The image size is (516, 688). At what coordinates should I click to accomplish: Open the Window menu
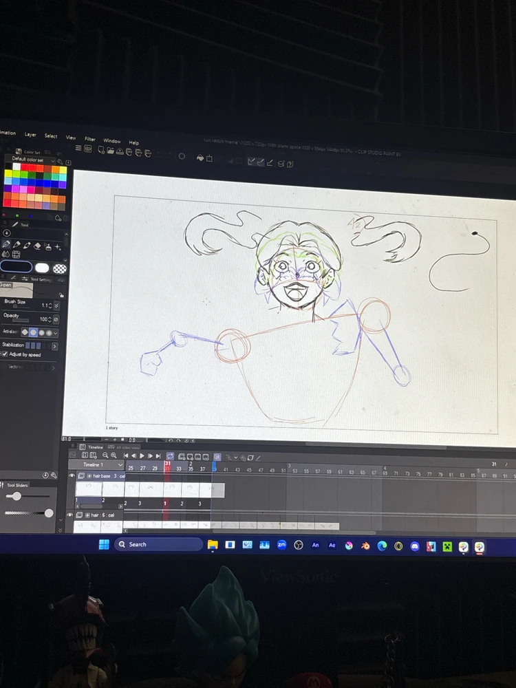(112, 141)
